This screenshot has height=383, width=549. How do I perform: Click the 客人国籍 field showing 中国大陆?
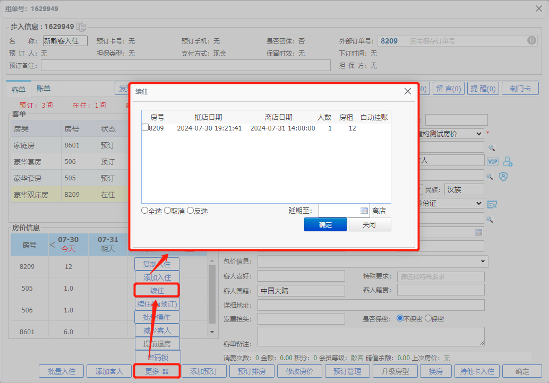[x=301, y=291]
